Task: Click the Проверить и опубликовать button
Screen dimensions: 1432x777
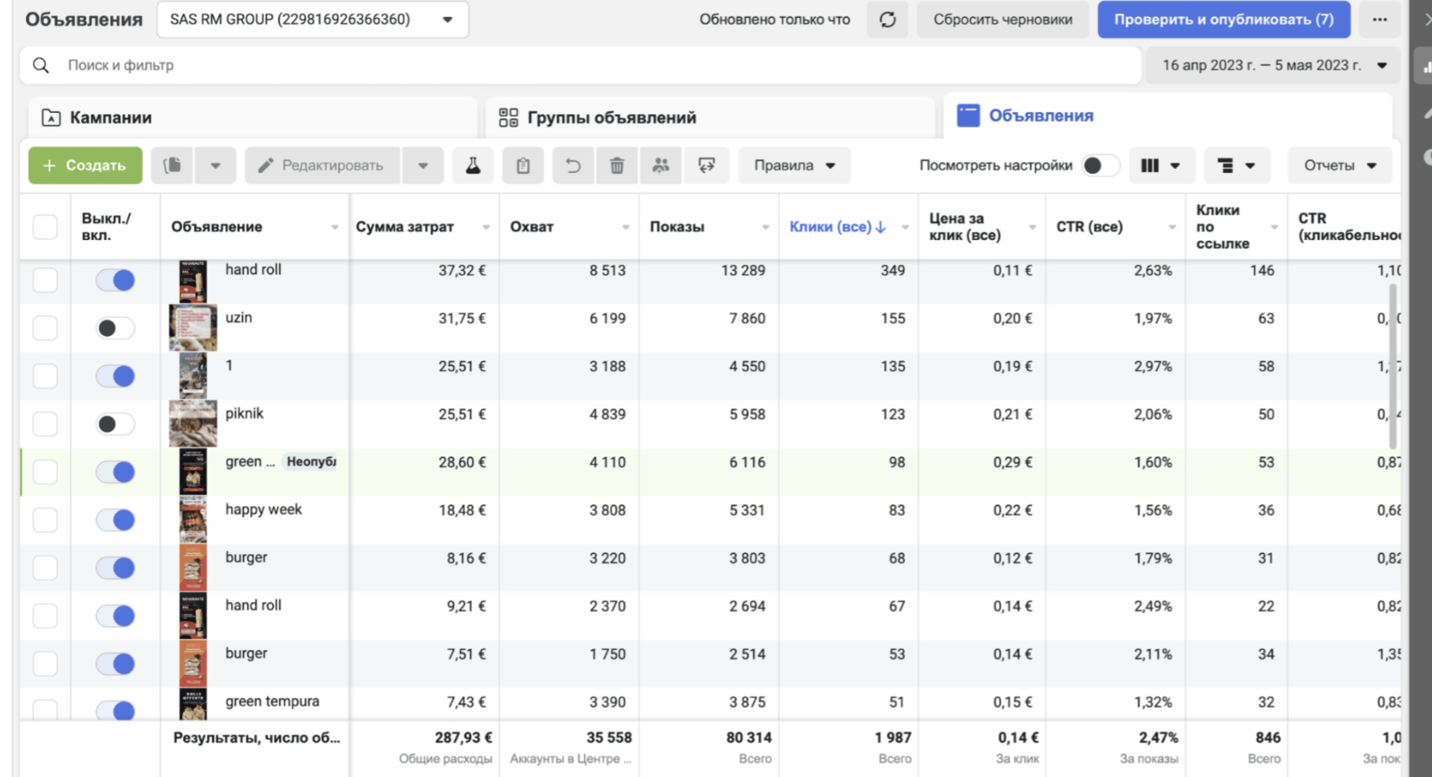Action: (1223, 19)
